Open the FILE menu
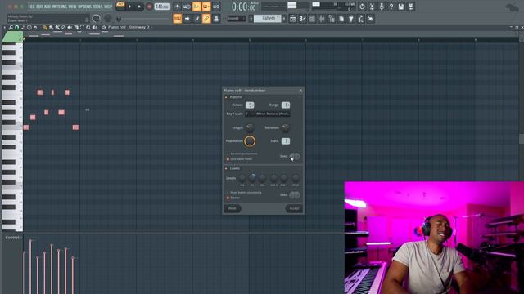Viewport: 524px width, 294px height. (31, 7)
